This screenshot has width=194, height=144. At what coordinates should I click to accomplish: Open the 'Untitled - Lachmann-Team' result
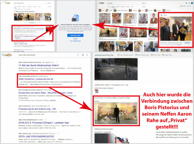coord(21,44)
